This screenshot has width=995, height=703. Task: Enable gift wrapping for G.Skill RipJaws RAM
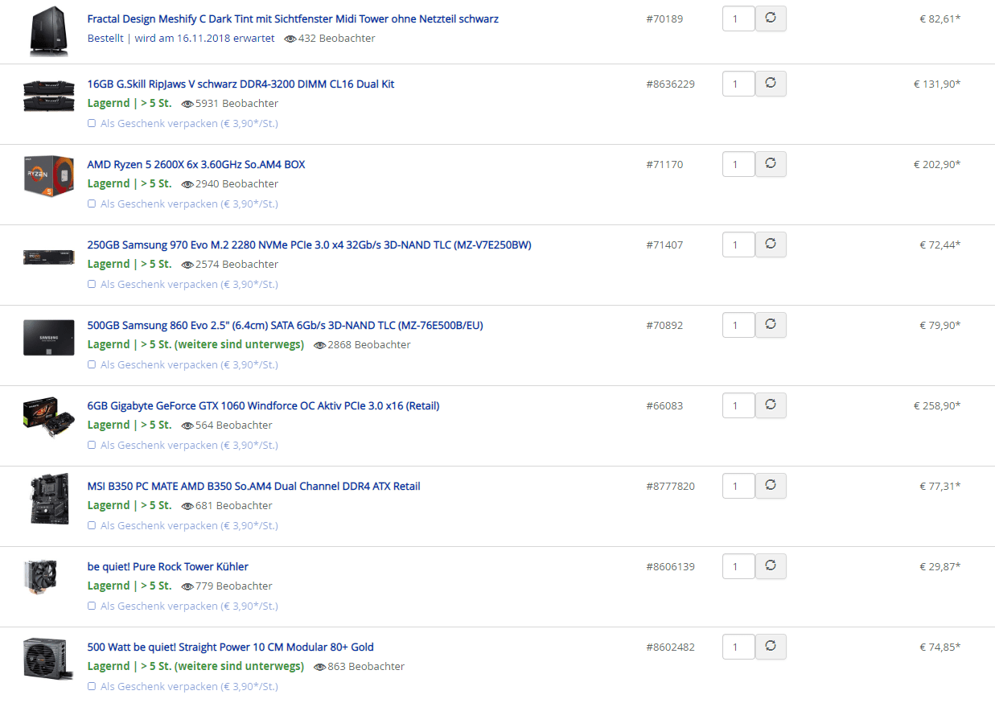pyautogui.click(x=92, y=123)
